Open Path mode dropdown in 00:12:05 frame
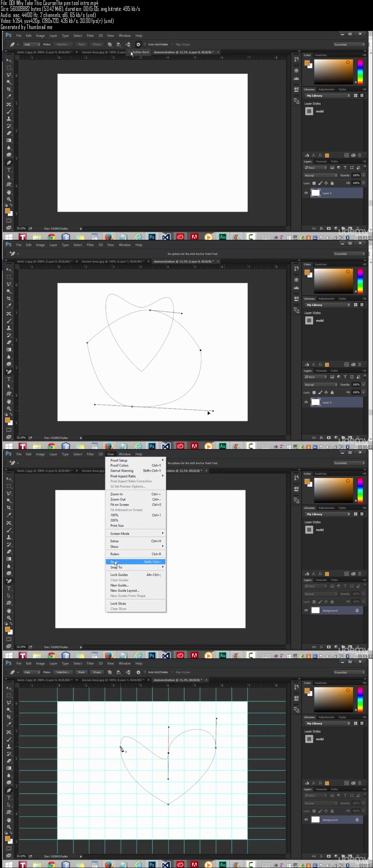The image size is (373, 868). click(x=31, y=672)
